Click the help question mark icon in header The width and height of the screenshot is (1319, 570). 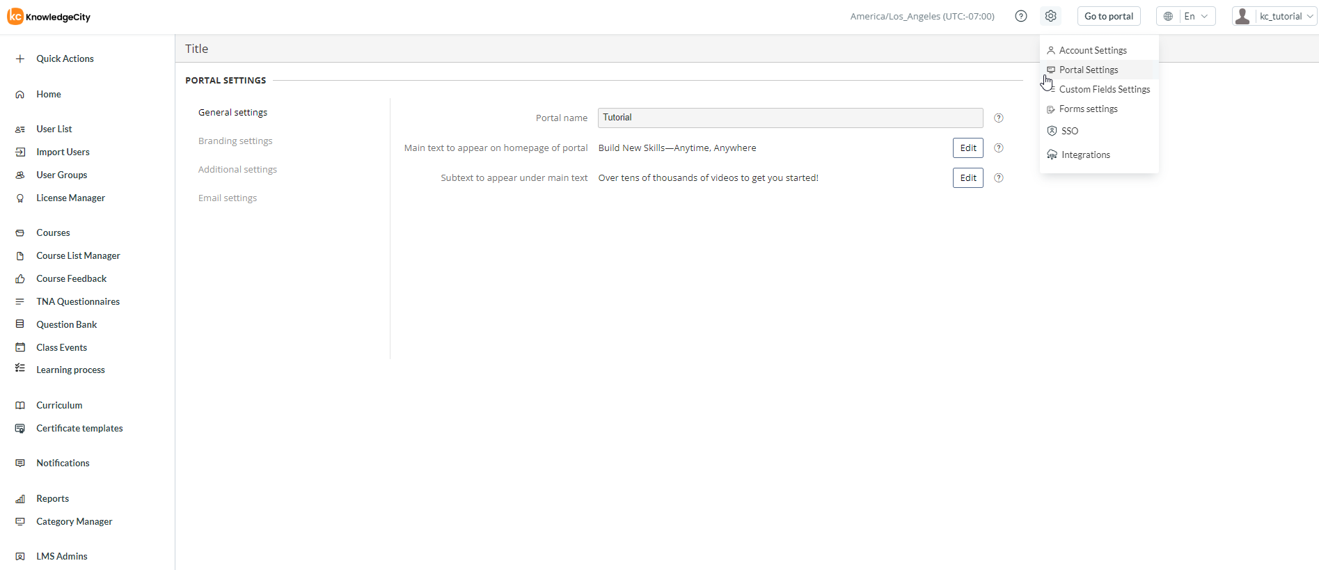pos(1020,16)
